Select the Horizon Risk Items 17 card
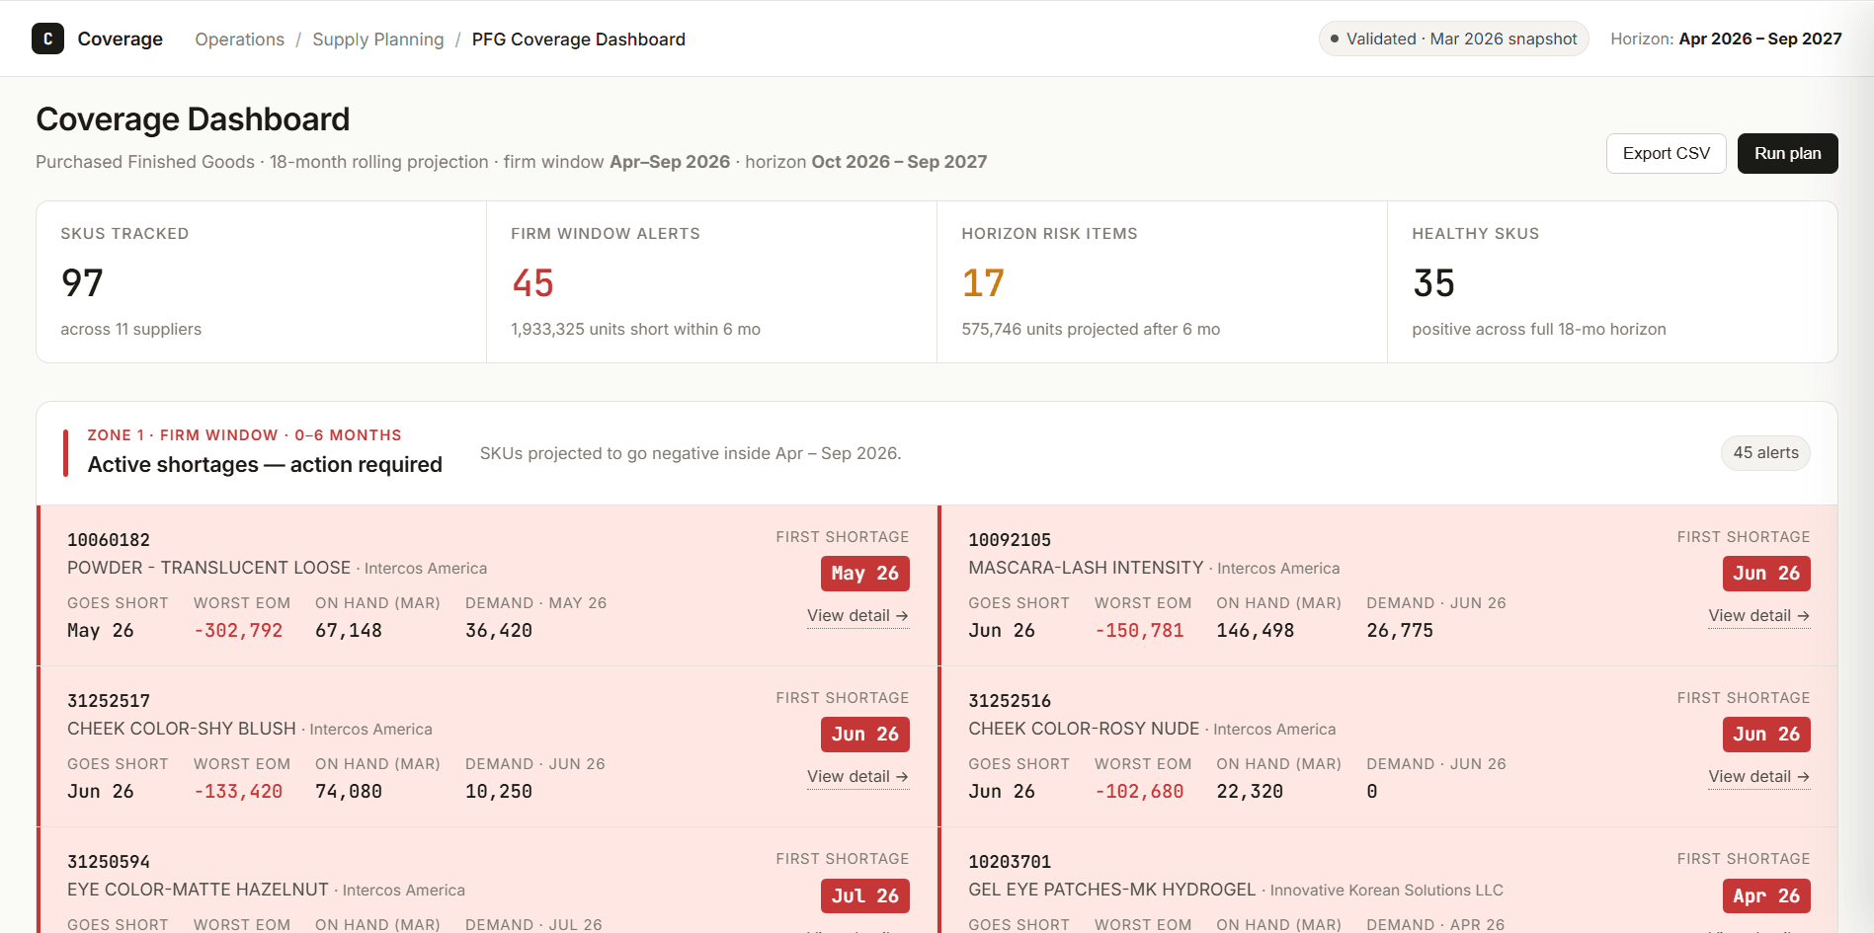 (x=1162, y=282)
